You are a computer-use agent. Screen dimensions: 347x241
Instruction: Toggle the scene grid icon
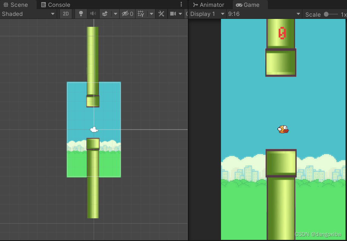(141, 14)
